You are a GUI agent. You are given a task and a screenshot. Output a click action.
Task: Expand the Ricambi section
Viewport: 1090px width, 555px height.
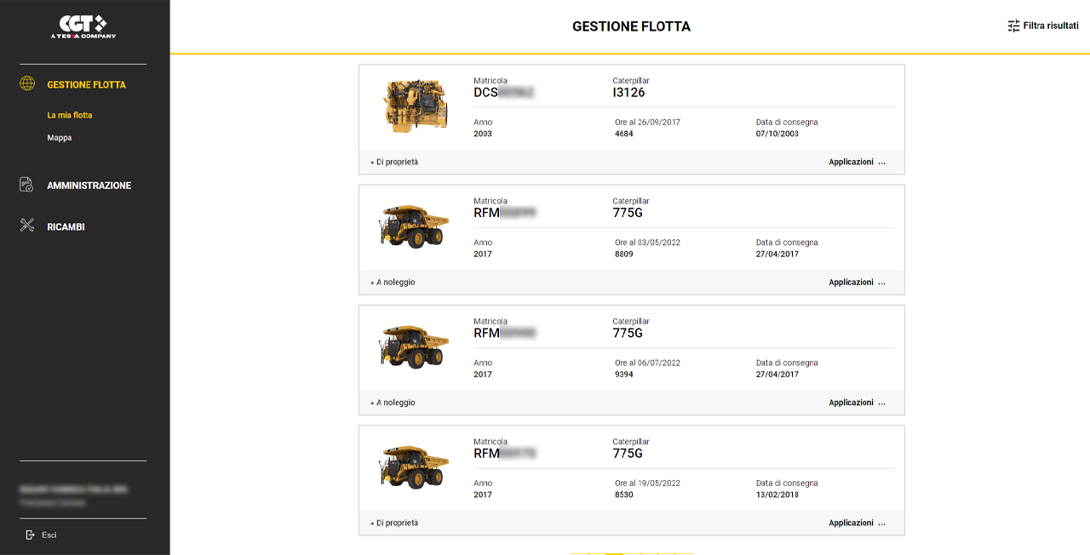coord(66,226)
